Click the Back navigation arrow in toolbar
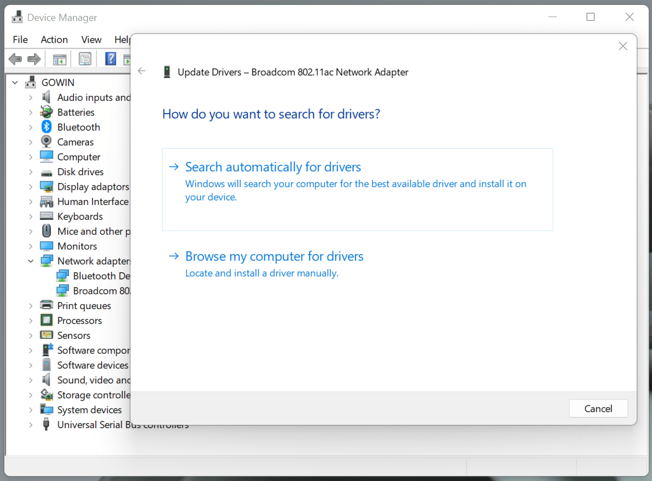The image size is (652, 481). tap(15, 59)
